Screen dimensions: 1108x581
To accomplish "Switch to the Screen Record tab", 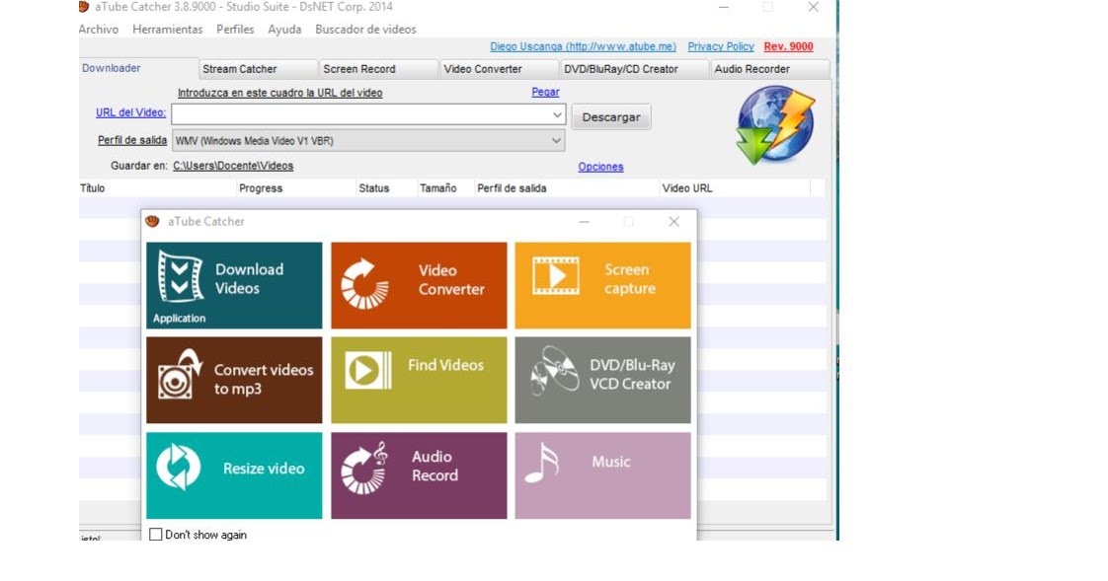I will 378,69.
